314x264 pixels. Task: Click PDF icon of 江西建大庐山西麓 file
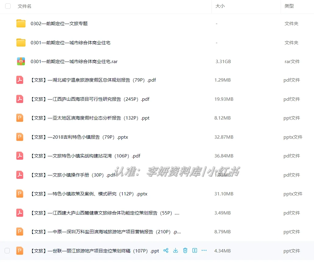[x=20, y=213]
